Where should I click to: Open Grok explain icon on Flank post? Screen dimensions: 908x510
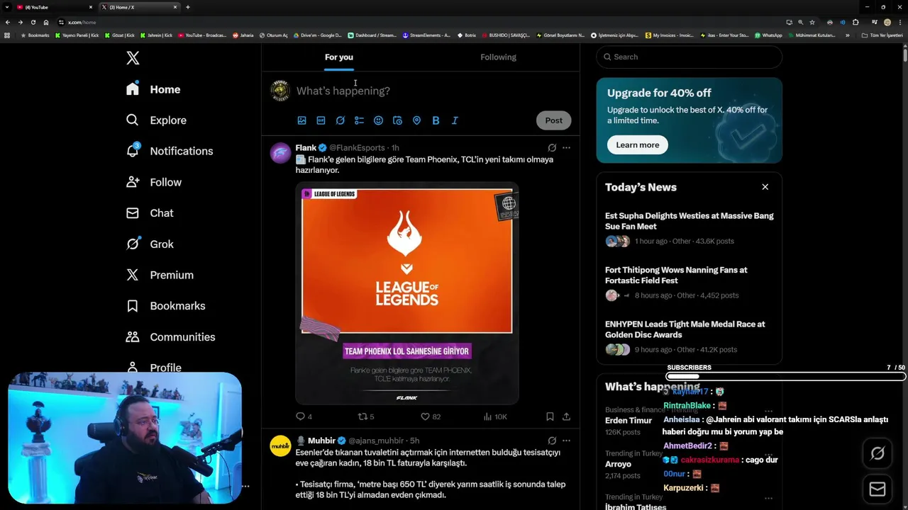point(552,148)
